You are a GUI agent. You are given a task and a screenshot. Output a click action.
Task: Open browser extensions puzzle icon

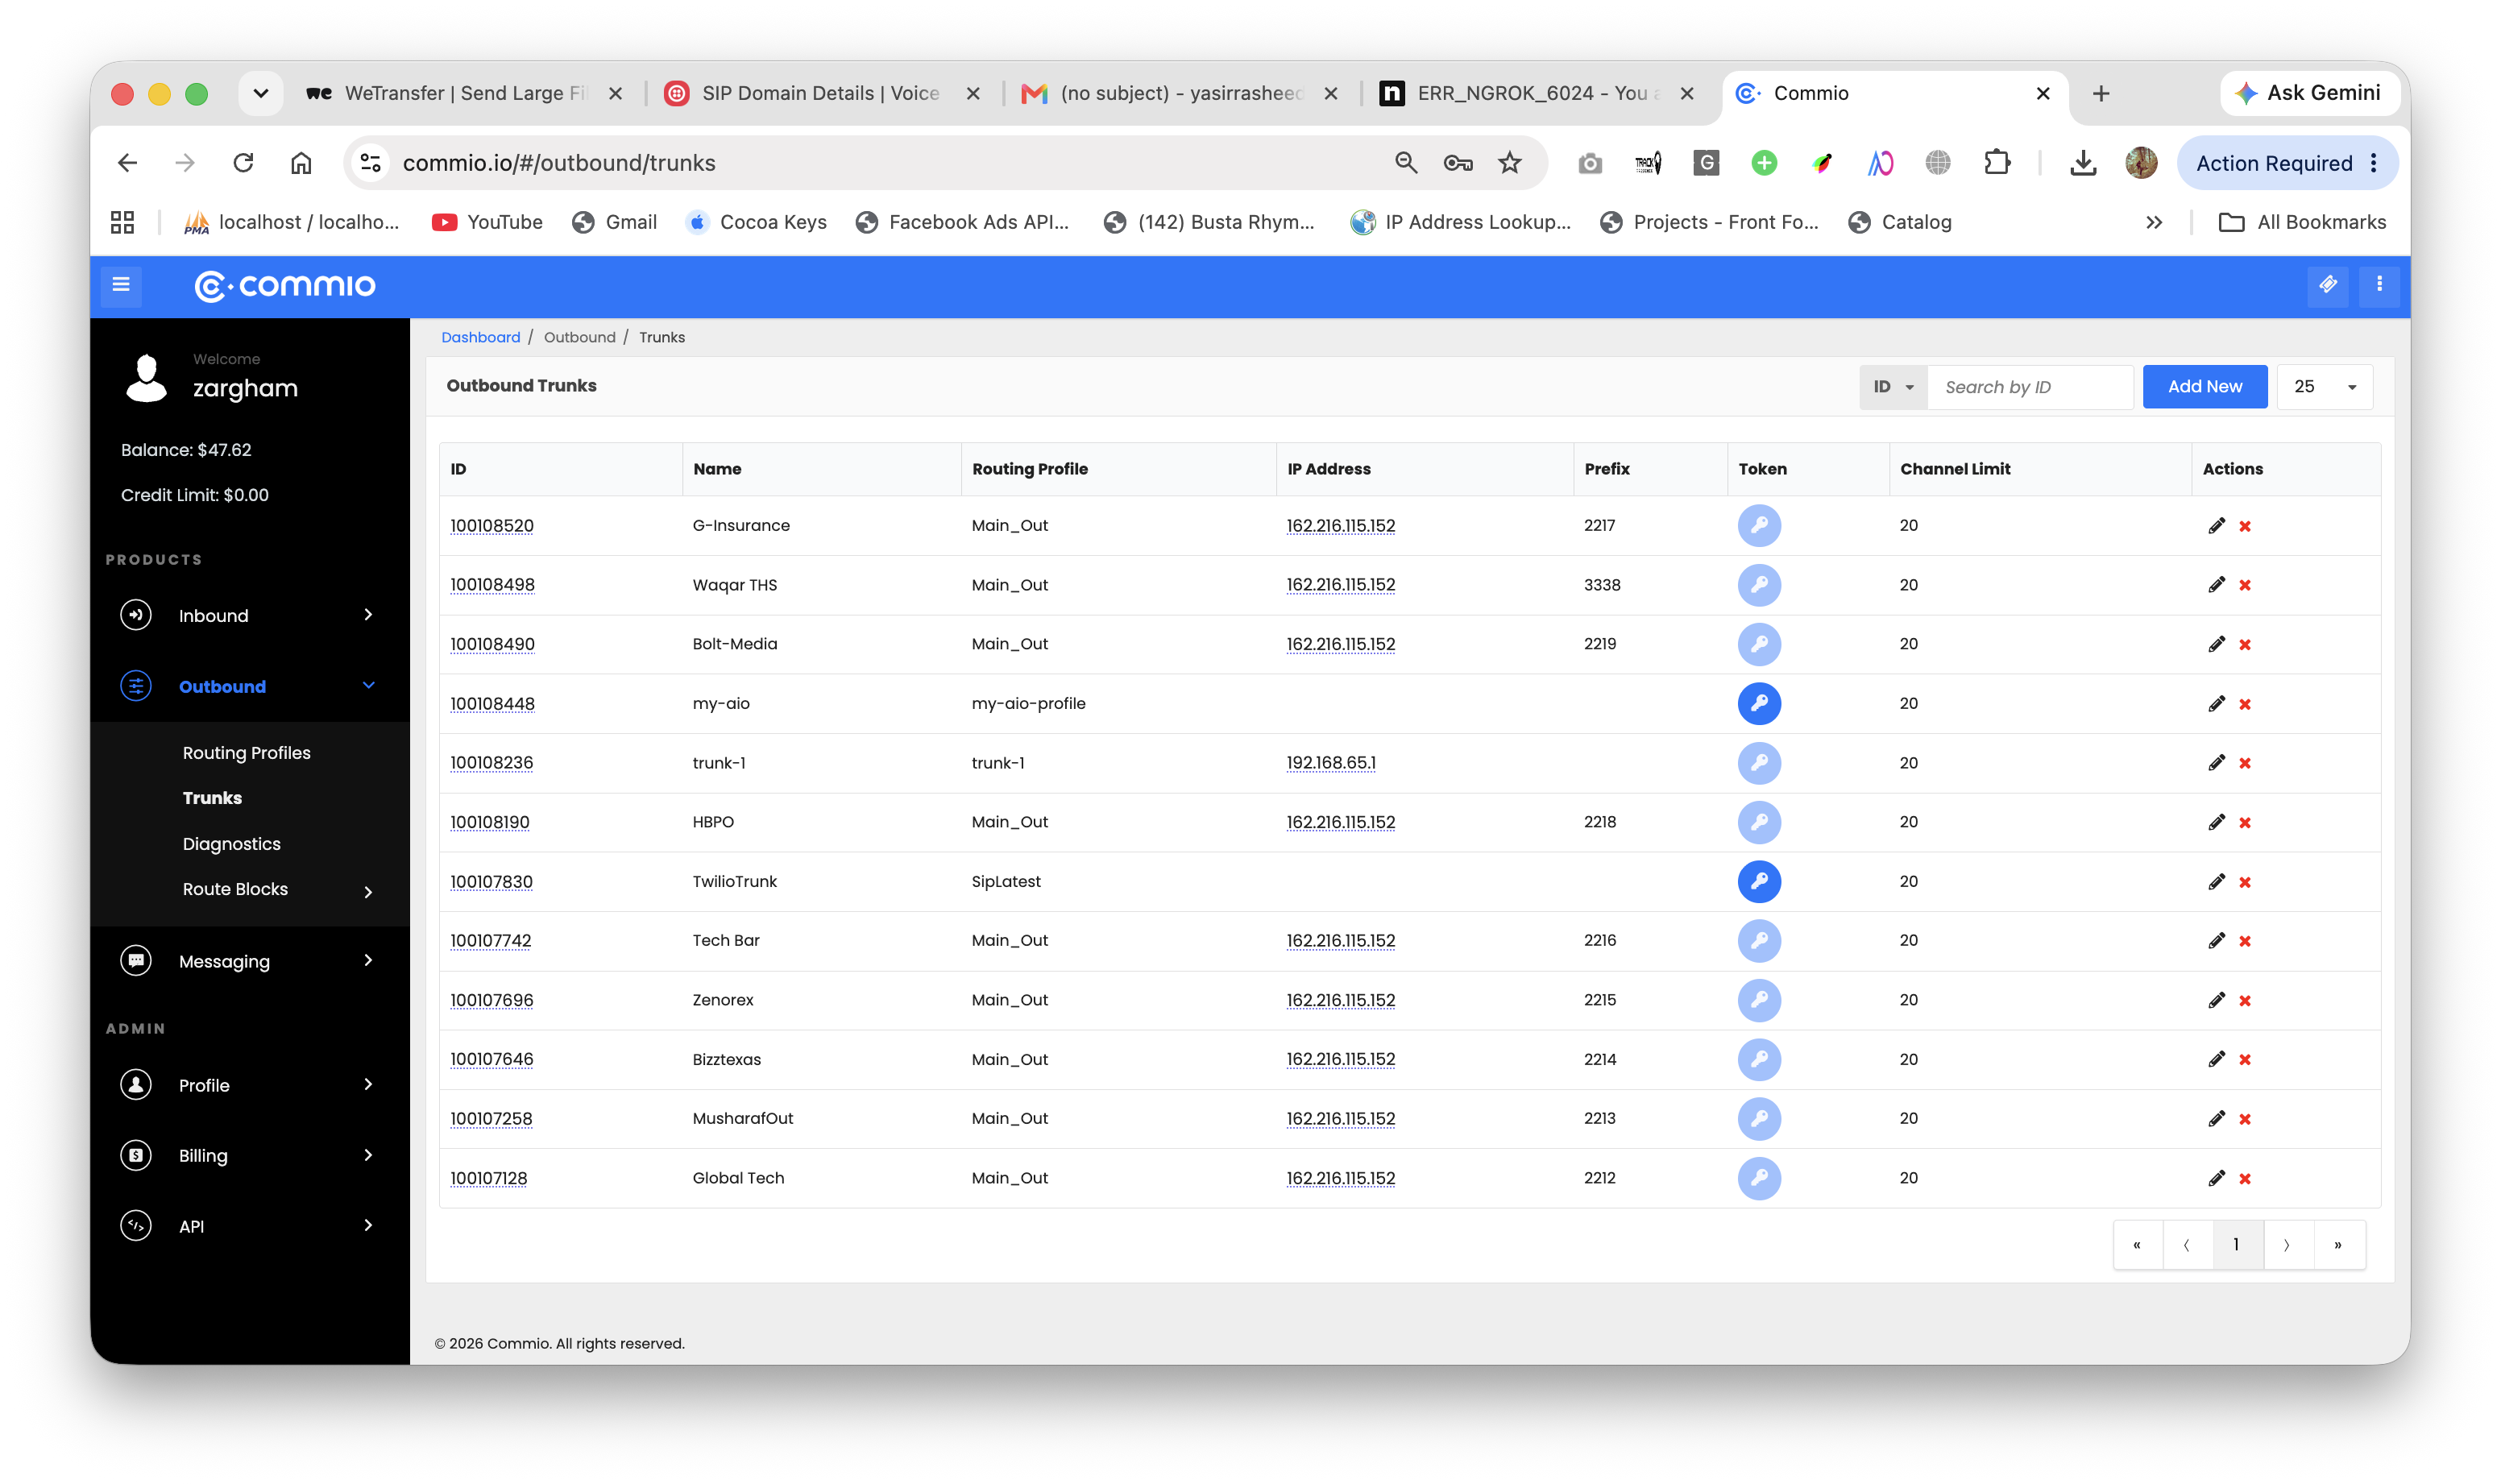(x=1996, y=163)
